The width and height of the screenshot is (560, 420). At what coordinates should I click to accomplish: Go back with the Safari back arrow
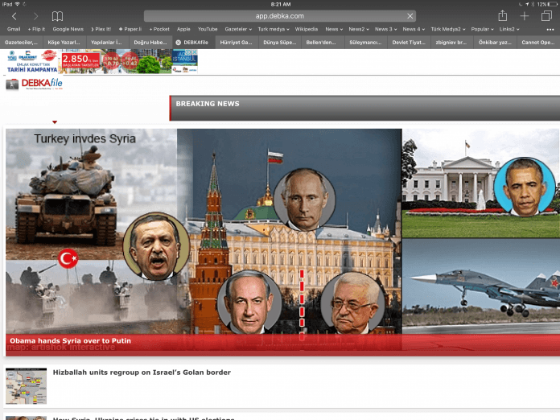14,16
